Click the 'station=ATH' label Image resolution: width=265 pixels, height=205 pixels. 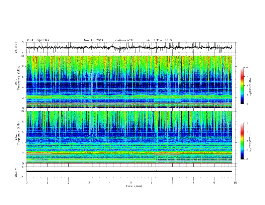pyautogui.click(x=124, y=40)
